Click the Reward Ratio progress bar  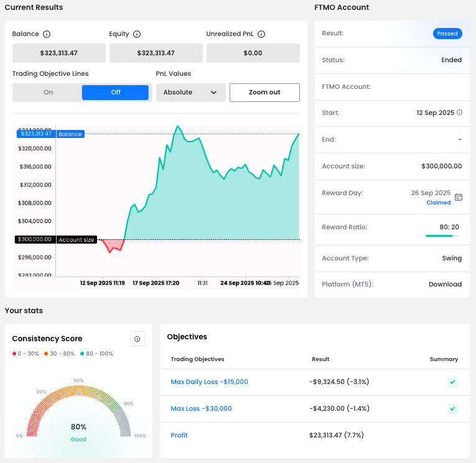point(442,236)
